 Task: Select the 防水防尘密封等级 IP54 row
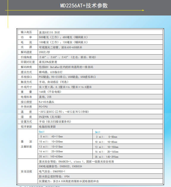tap(100, 176)
